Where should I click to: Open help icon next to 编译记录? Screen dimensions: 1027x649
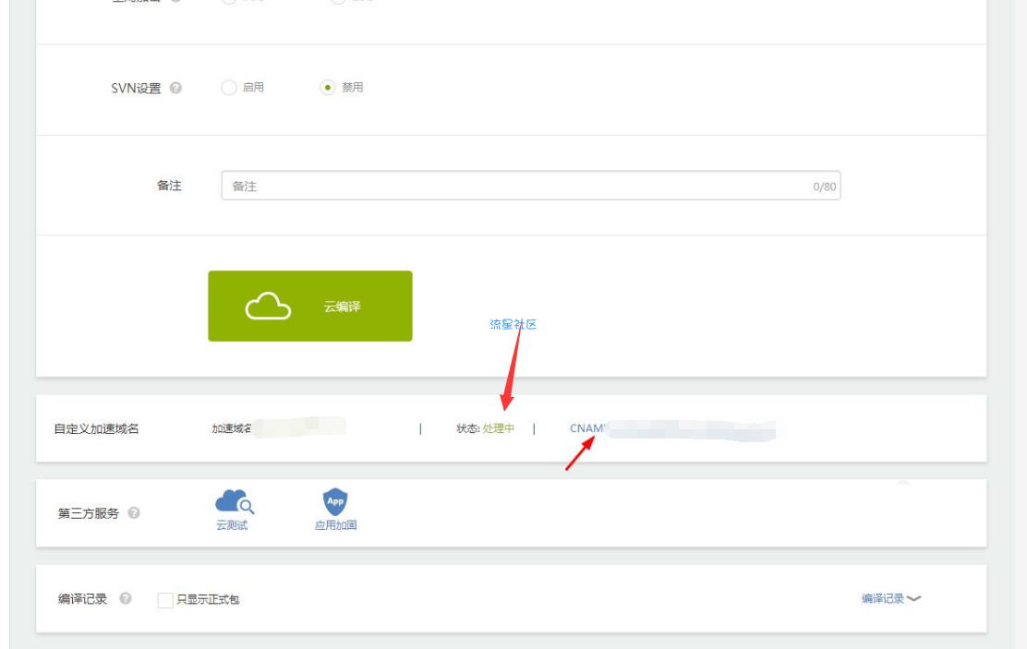tap(126, 598)
